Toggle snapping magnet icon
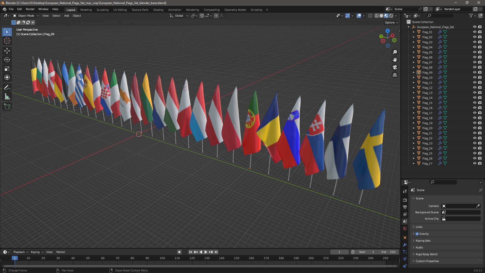485x273 pixels. tap(202, 16)
